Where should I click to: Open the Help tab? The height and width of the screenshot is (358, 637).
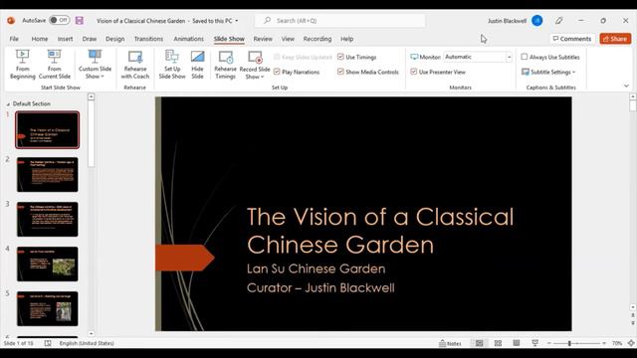pos(347,39)
